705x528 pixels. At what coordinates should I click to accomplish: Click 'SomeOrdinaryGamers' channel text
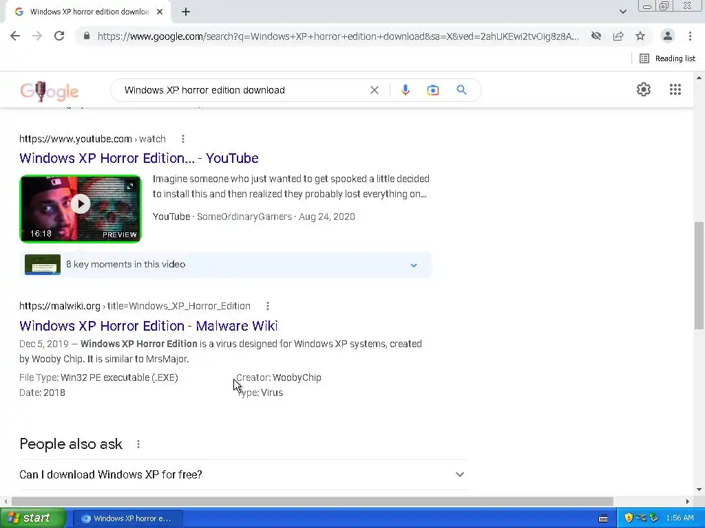click(x=244, y=217)
